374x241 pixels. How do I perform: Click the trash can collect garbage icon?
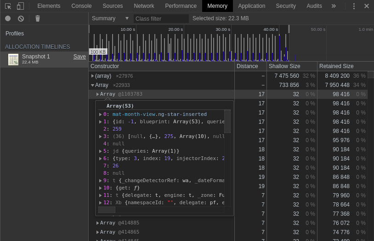click(38, 18)
